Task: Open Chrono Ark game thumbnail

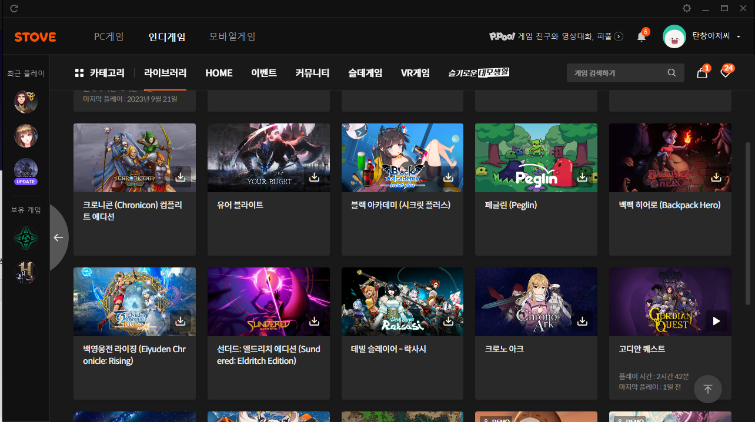Action: click(x=536, y=302)
